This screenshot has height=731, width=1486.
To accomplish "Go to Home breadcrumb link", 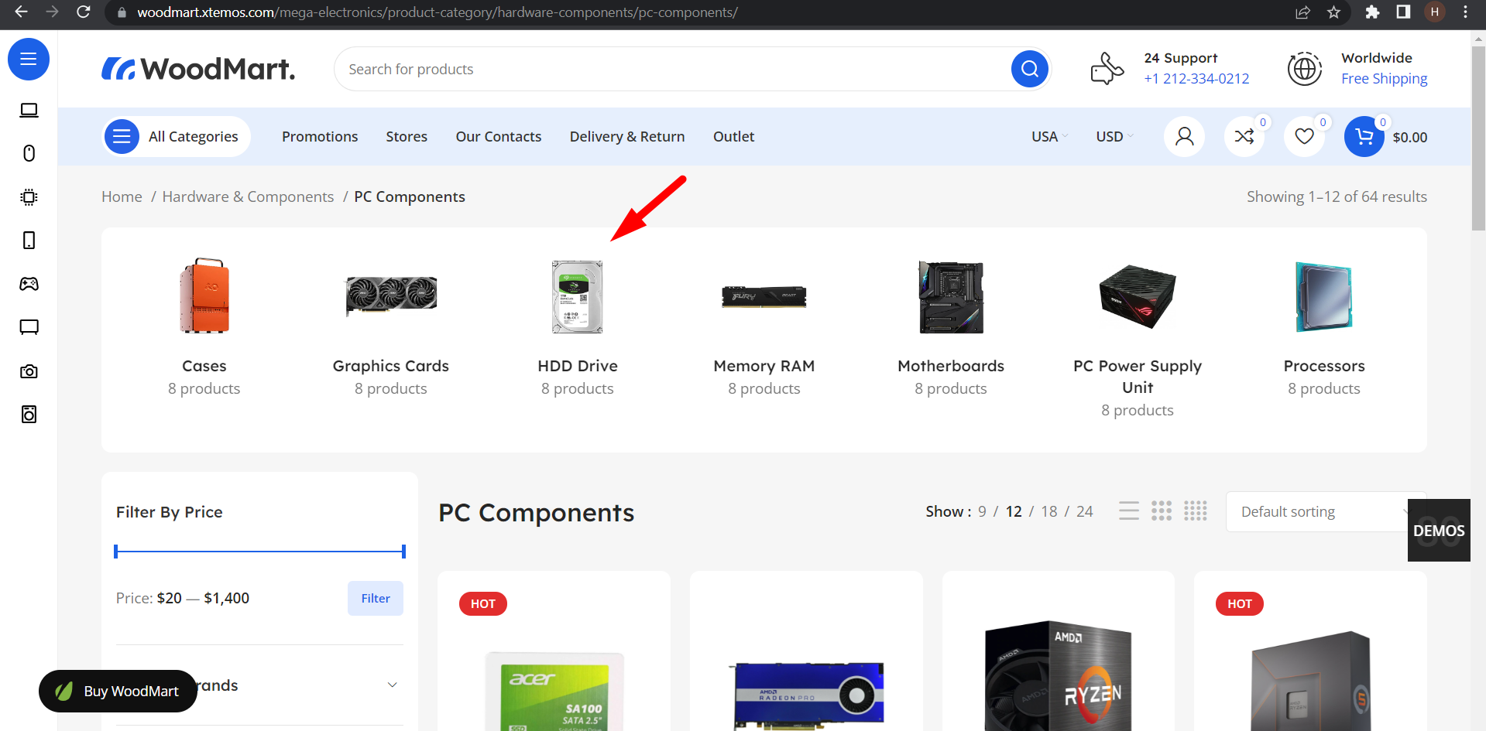I will [122, 196].
